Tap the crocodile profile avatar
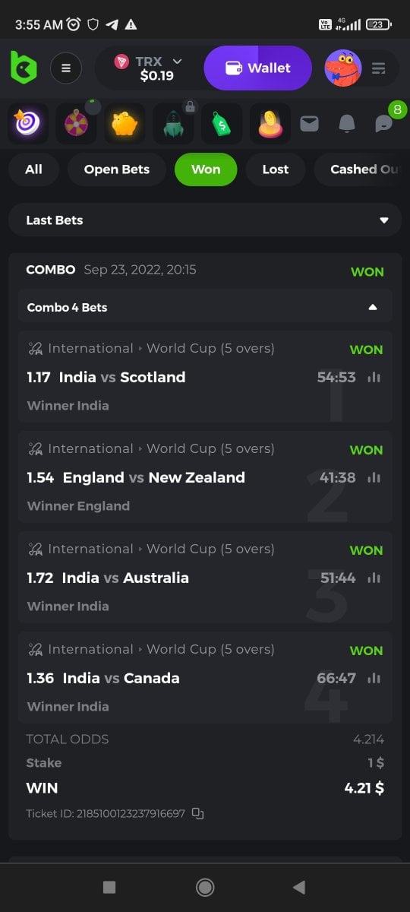Screen dimensions: 410x912 [343, 68]
